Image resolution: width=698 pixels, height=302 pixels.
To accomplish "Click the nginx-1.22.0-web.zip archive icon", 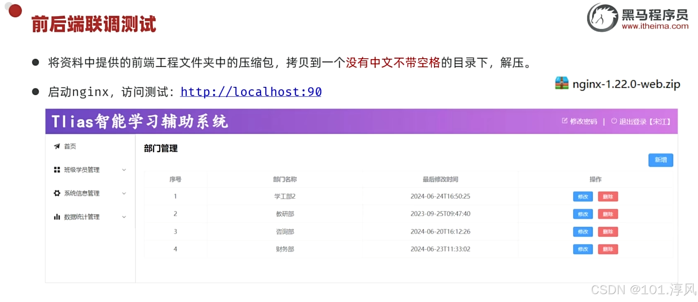I will 561,83.
